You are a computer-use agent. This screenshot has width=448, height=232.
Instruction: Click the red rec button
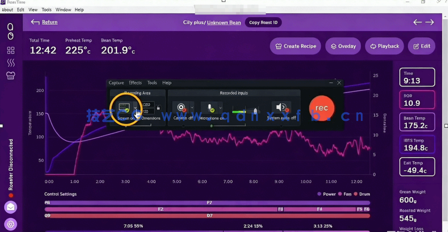[321, 108]
